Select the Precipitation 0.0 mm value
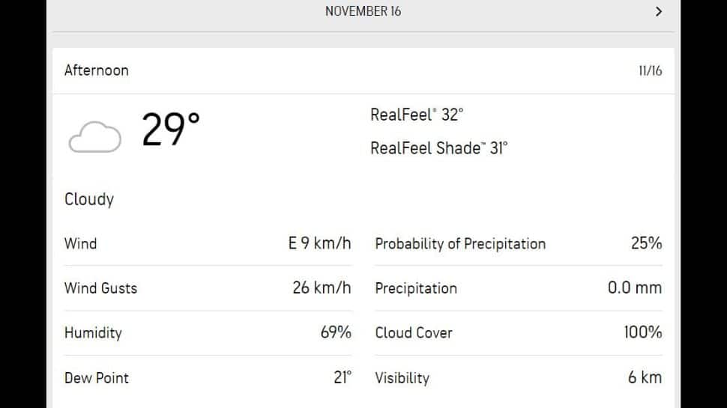The height and width of the screenshot is (408, 727). pyautogui.click(x=635, y=287)
